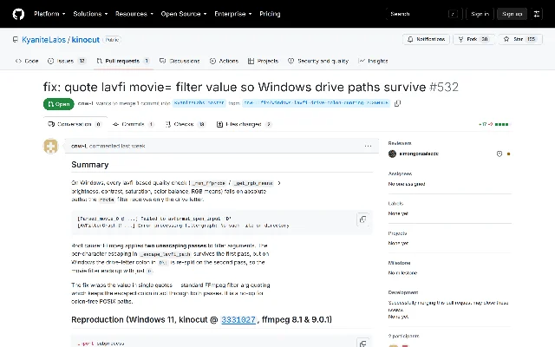
Task: Expand the Enterprise menu
Action: [233, 14]
